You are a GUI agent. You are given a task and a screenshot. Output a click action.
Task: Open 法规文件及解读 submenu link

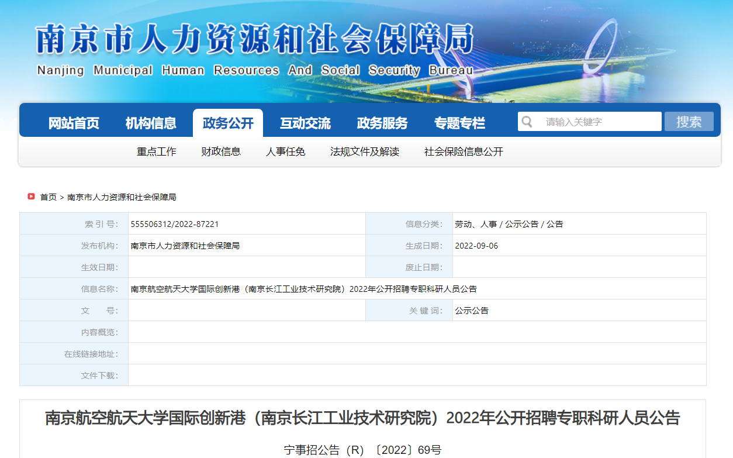click(365, 151)
